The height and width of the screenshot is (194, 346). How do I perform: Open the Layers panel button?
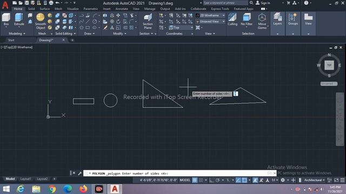(x=277, y=19)
